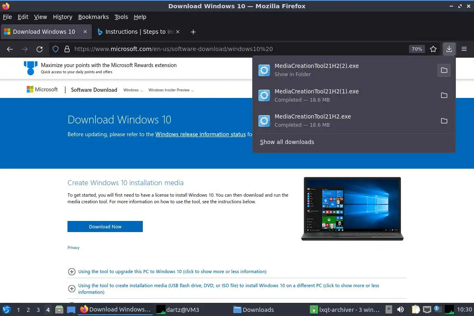Open the Firefox hamburger menu
The width and height of the screenshot is (474, 316).
pos(464,49)
